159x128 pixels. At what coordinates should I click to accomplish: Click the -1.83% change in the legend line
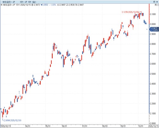pyautogui.click(x=52, y=5)
